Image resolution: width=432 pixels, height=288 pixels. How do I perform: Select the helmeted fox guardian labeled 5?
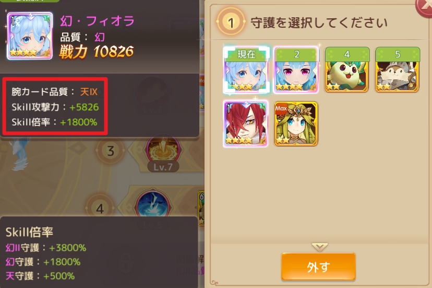click(x=397, y=70)
